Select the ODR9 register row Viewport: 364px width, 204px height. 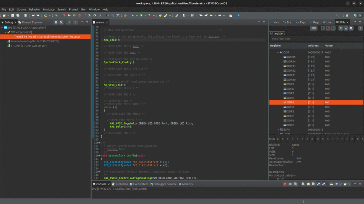point(291,84)
